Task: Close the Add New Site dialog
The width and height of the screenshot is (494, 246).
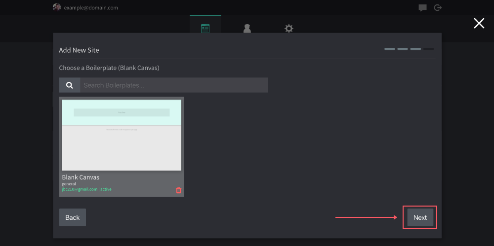Action: pos(479,23)
